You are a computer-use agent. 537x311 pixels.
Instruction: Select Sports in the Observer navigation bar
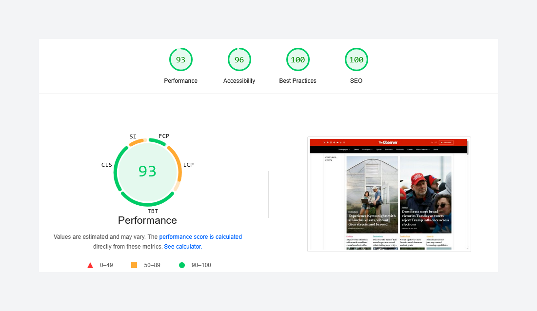[378, 150]
